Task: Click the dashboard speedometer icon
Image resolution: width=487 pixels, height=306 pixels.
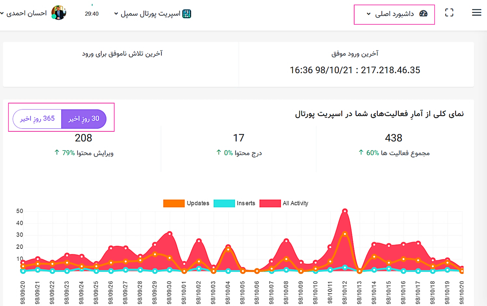Action: (423, 14)
